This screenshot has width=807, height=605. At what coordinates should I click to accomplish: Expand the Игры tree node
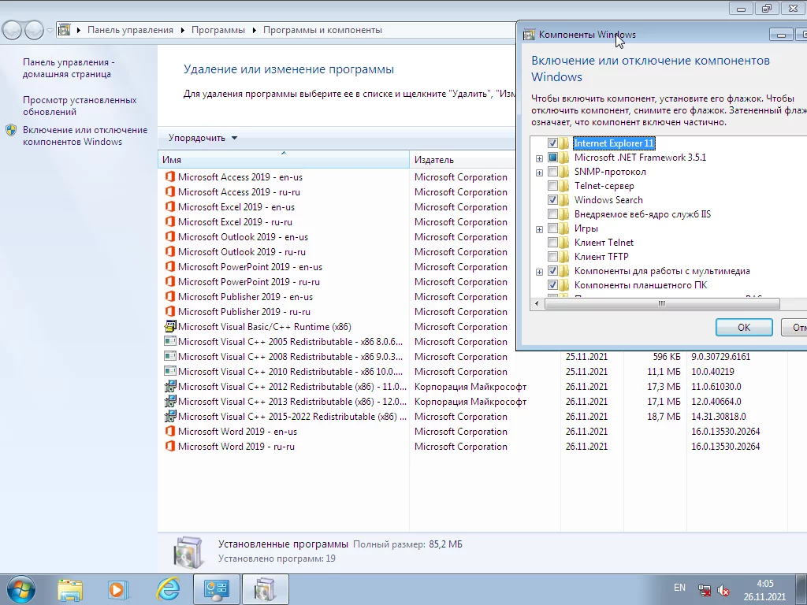(539, 229)
